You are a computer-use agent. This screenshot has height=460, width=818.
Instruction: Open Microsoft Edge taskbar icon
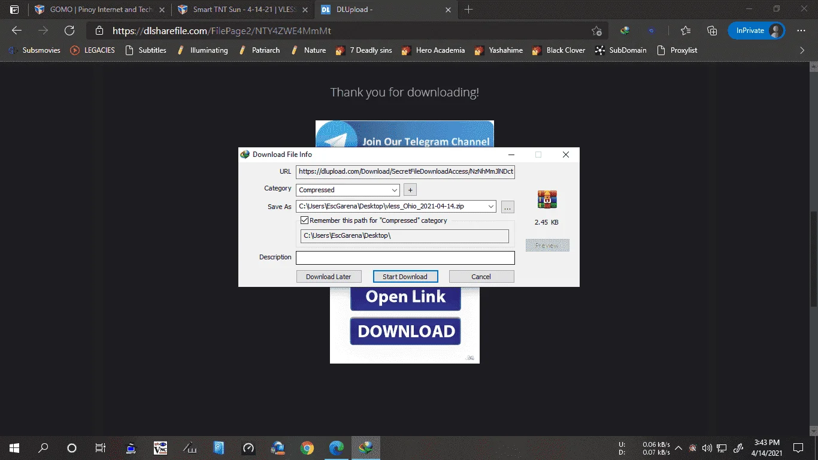[337, 447]
